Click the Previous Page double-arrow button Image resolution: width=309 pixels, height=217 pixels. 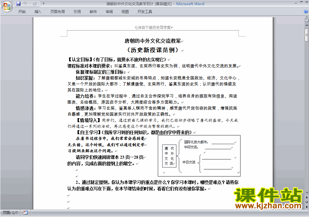(307, 197)
